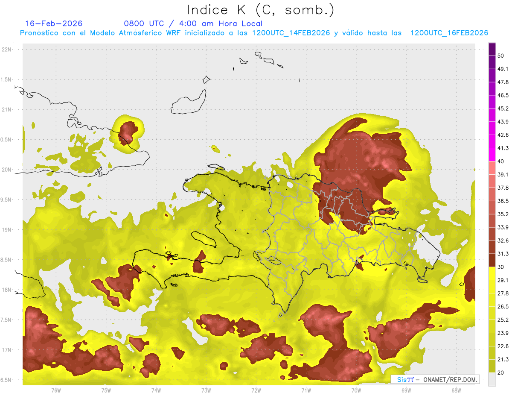Click the 23.9 value on the color scale
The width and height of the screenshot is (512, 396).
(x=503, y=333)
